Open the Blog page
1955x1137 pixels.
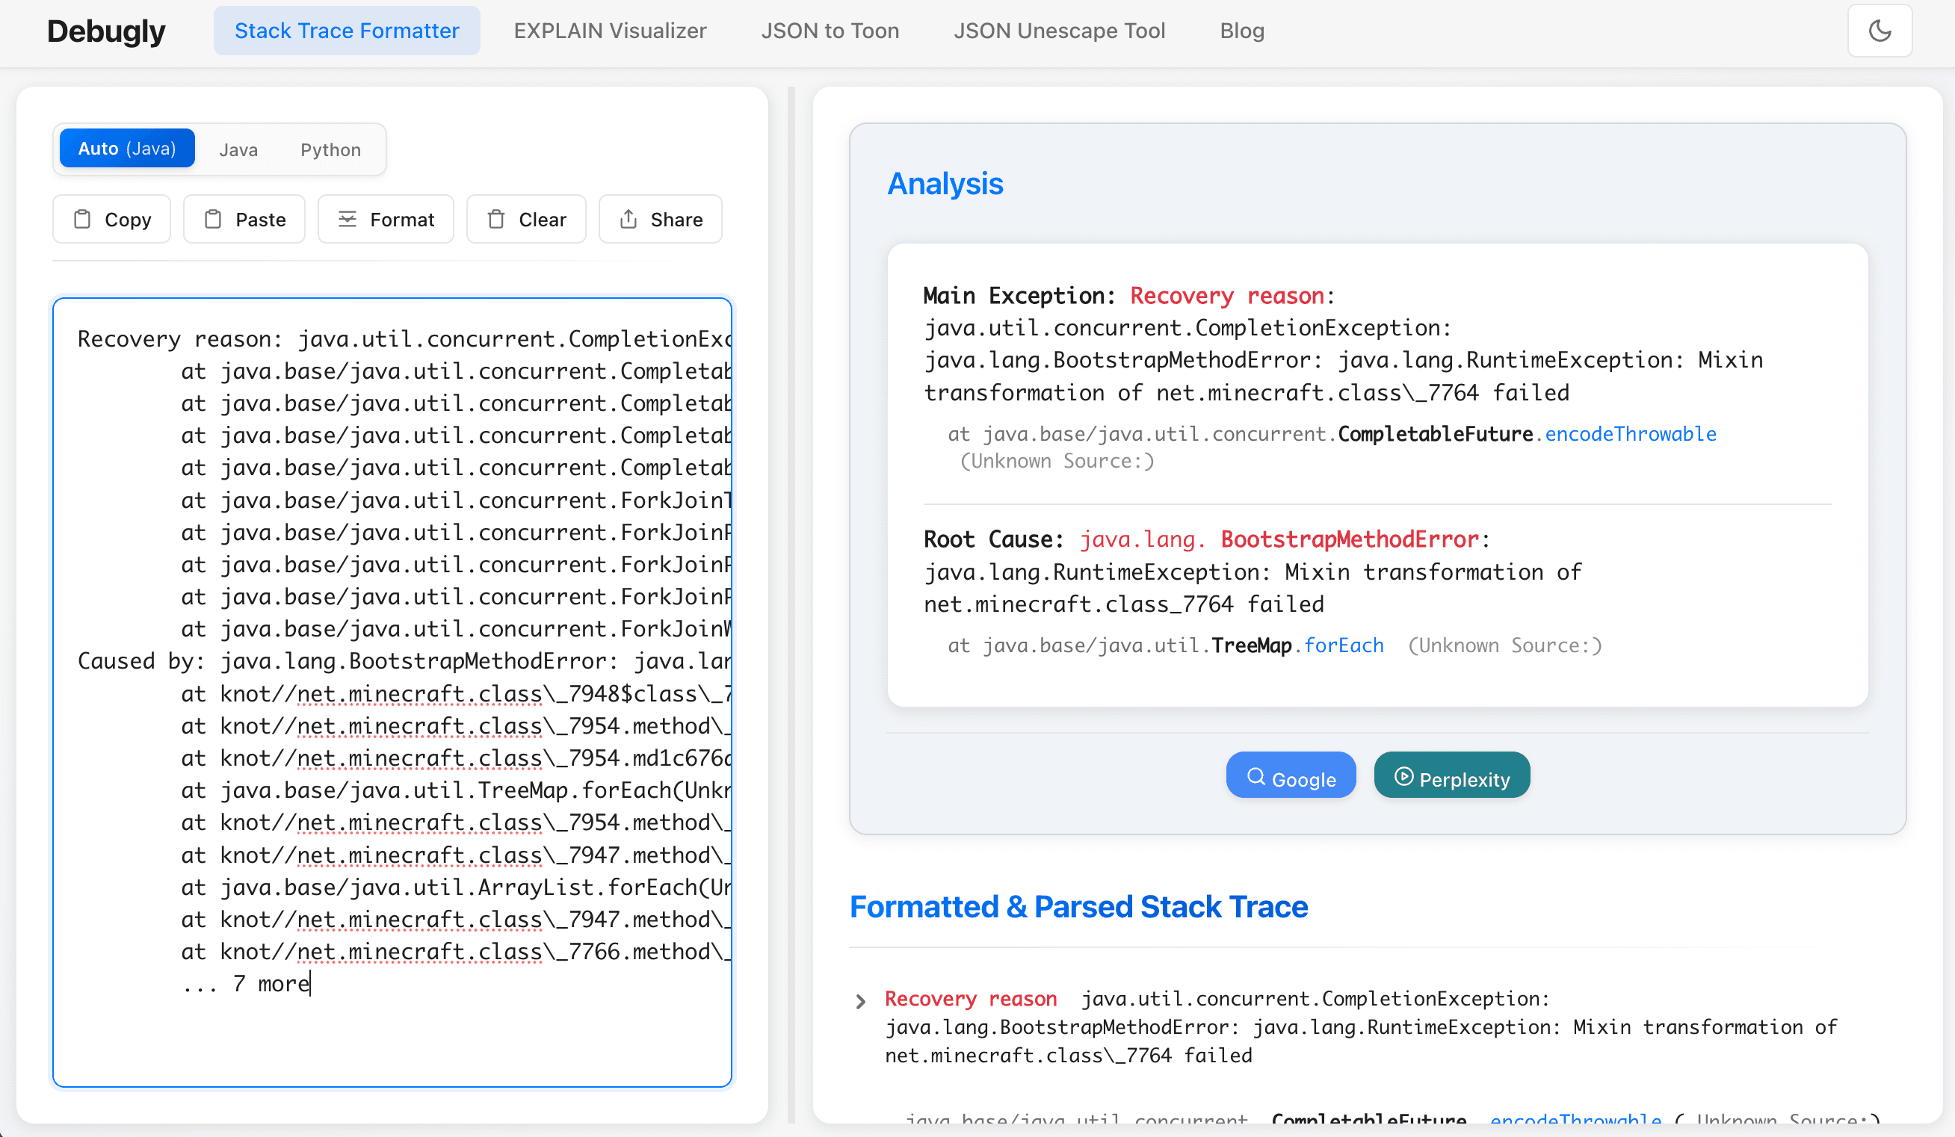(x=1241, y=30)
